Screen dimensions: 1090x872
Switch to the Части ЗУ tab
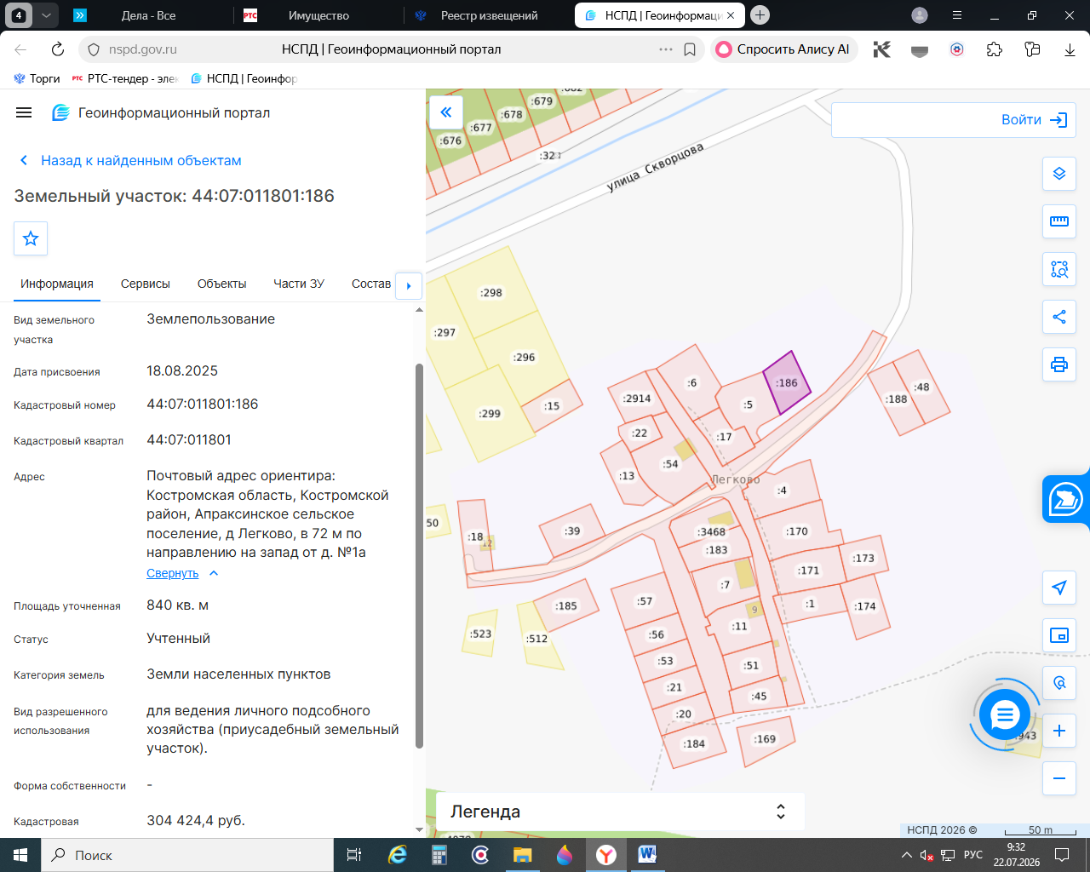(x=299, y=284)
